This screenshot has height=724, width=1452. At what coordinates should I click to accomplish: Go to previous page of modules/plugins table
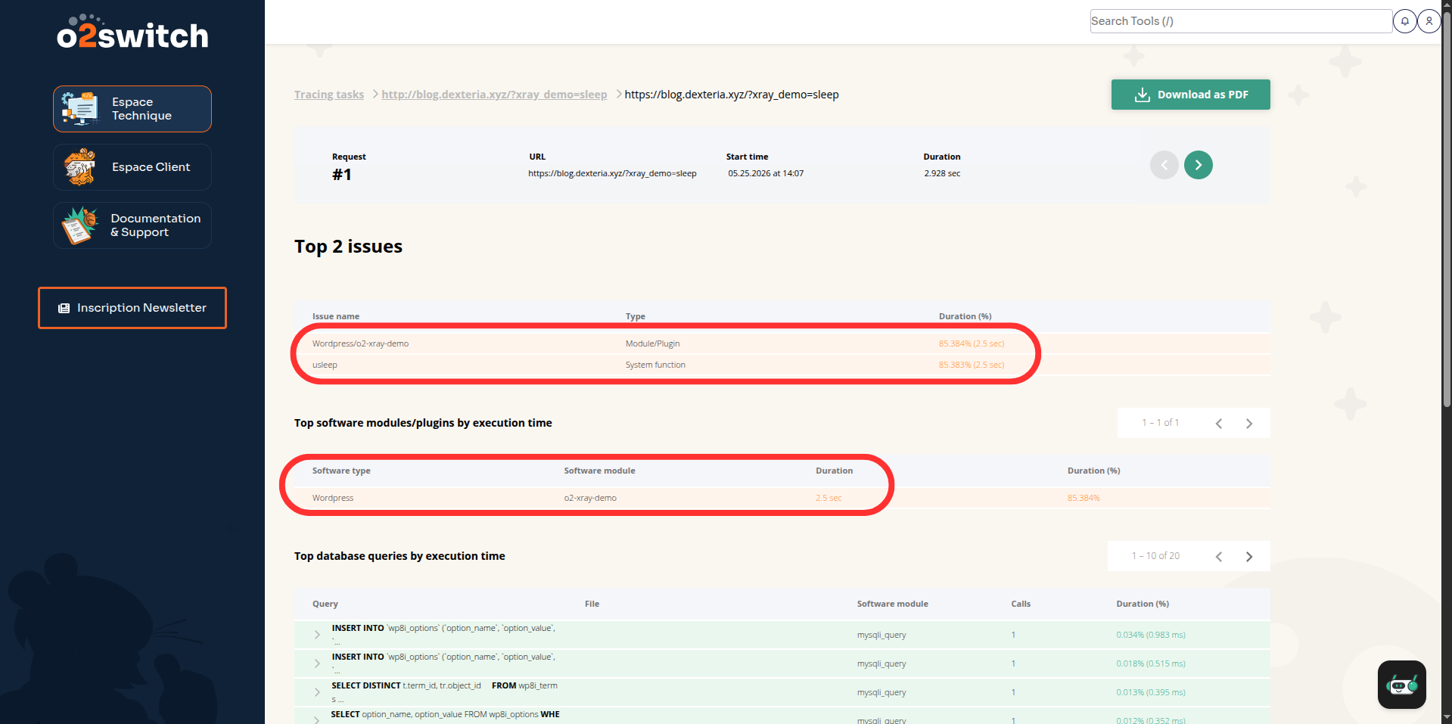tap(1219, 424)
